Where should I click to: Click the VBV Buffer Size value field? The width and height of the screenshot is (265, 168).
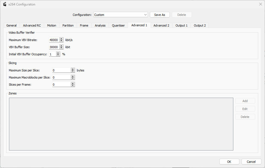coord(54,47)
